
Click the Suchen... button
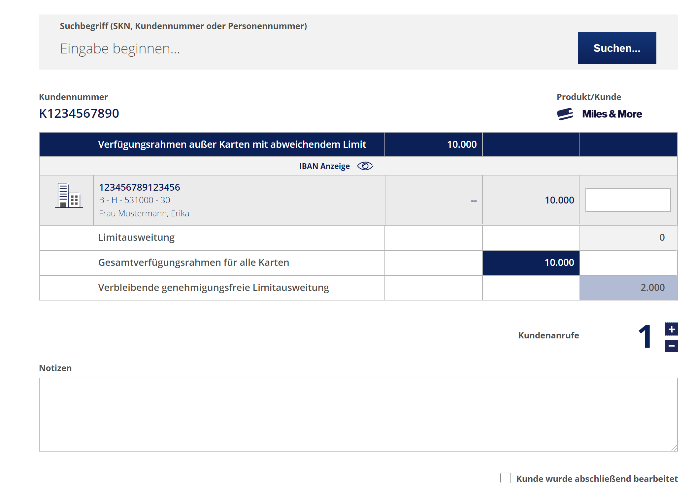[616, 48]
